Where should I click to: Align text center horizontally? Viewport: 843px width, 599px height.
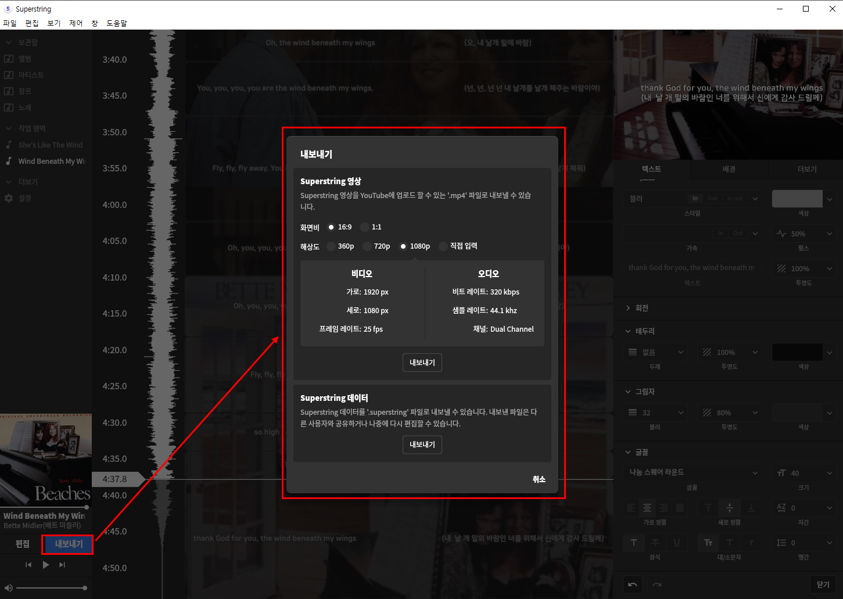click(647, 508)
